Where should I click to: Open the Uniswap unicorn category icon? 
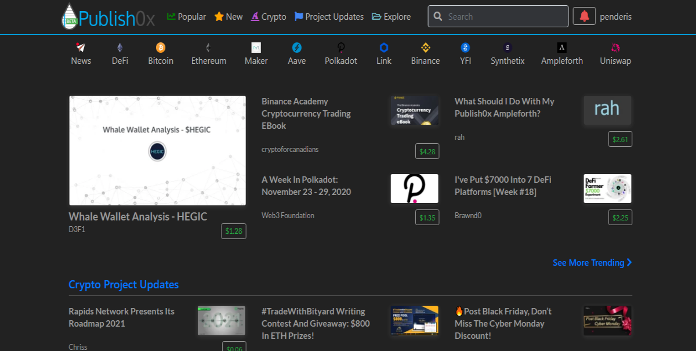[x=615, y=48]
